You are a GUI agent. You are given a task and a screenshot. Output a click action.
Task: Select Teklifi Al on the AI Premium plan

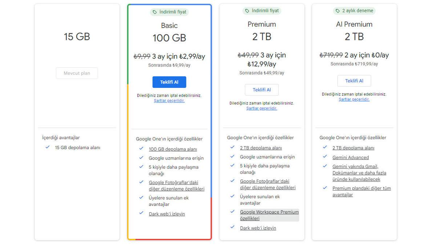[354, 81]
